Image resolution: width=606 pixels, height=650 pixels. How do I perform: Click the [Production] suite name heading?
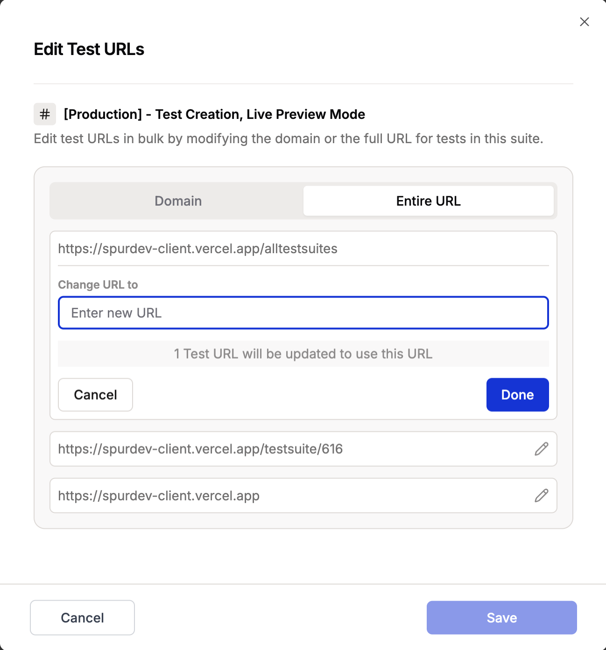(214, 114)
